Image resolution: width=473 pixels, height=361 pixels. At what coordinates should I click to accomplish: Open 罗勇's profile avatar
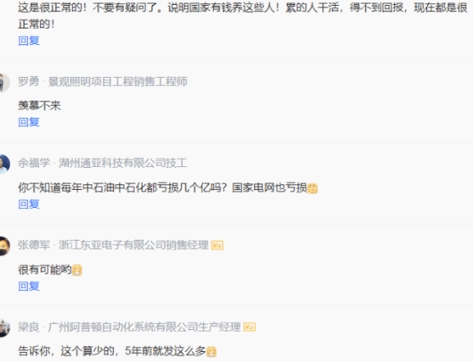pyautogui.click(x=5, y=82)
